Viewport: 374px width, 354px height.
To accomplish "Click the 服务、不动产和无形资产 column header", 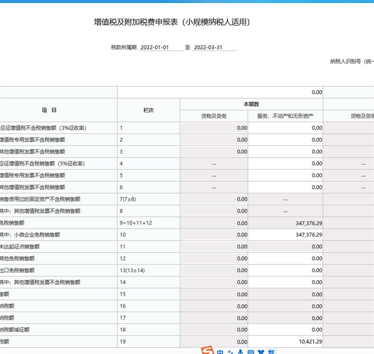I will pyautogui.click(x=285, y=116).
